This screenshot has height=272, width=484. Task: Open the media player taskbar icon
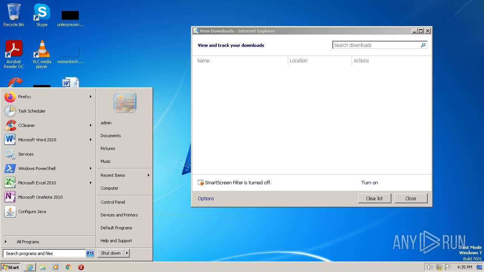(x=56, y=267)
